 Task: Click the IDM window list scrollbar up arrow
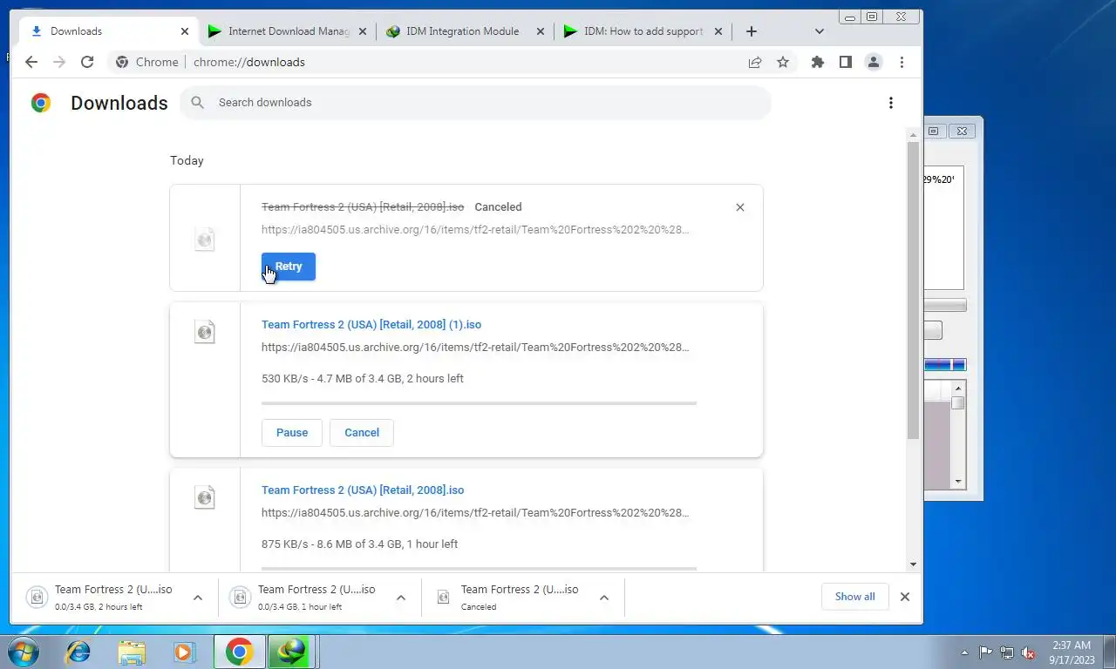pos(958,389)
